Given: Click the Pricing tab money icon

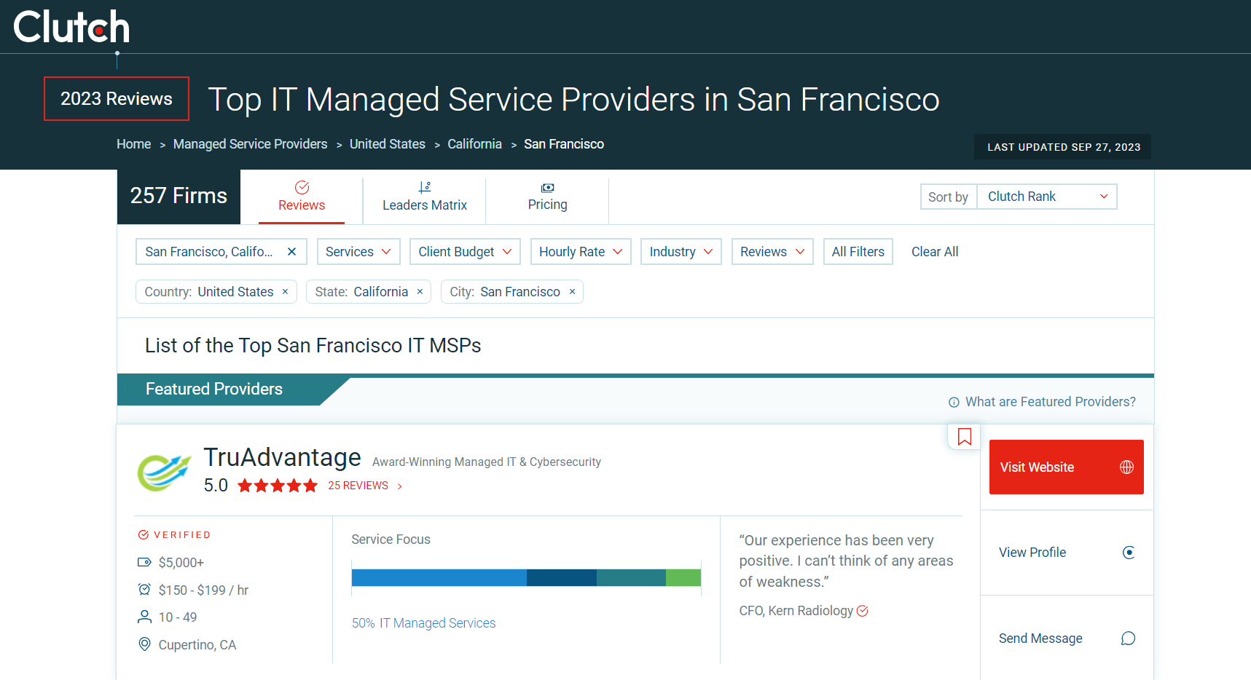Looking at the screenshot, I should 548,188.
